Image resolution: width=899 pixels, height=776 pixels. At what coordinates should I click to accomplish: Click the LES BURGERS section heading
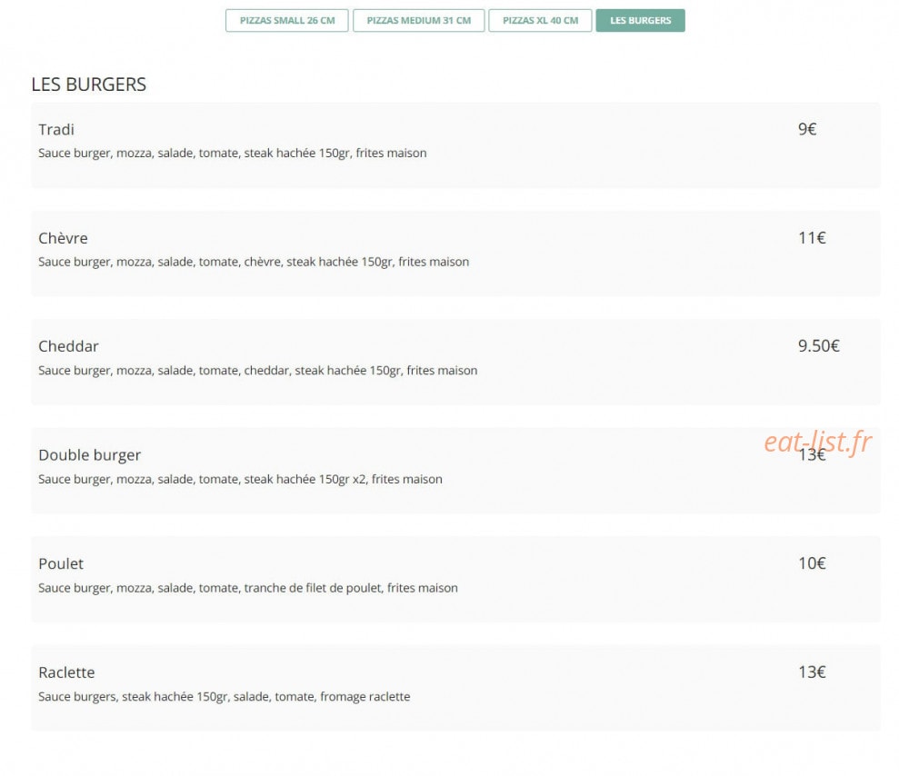(x=89, y=85)
